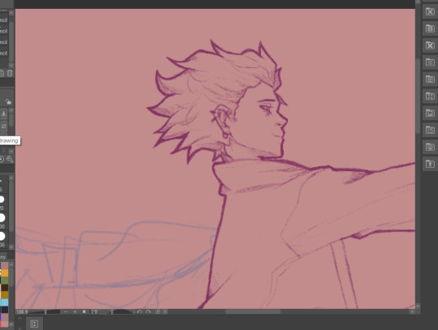Click the checkmark box icon below the download arrow
This screenshot has height=330, width=438.
(x=3, y=126)
